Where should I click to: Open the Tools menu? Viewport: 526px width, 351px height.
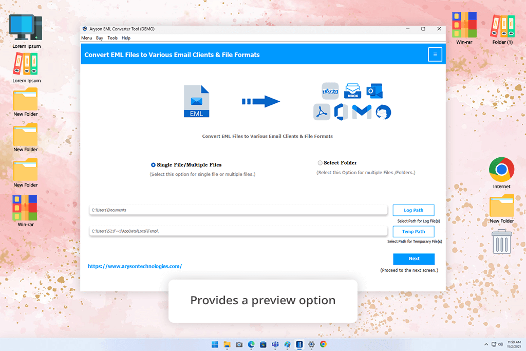[x=112, y=38]
